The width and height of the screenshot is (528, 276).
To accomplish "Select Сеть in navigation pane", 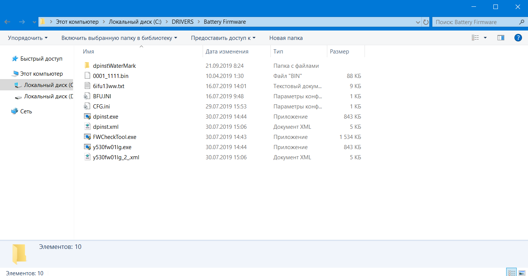I will [26, 111].
